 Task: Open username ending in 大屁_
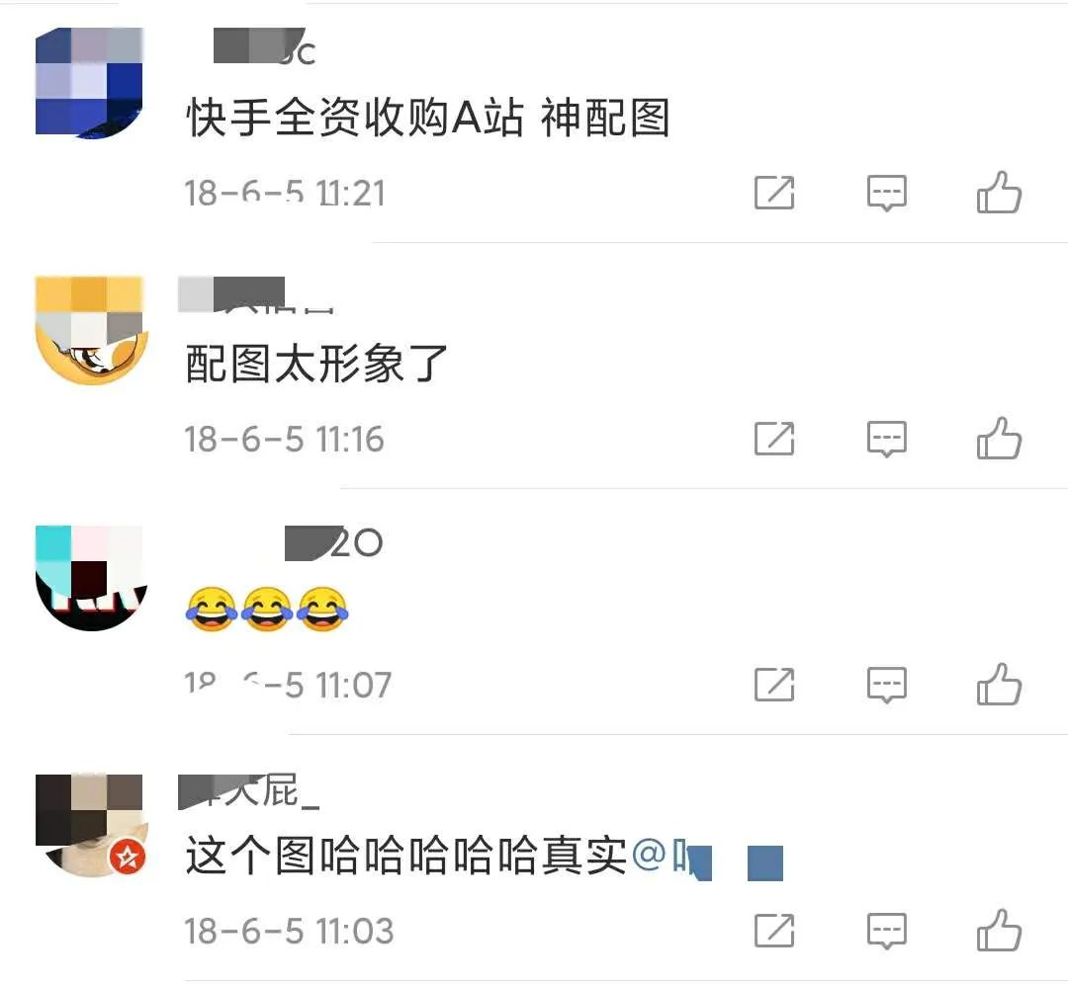pyautogui.click(x=248, y=791)
